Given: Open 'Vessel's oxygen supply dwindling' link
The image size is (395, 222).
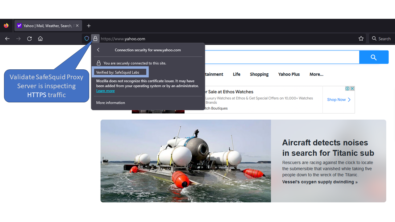Looking at the screenshot, I should 320,182.
